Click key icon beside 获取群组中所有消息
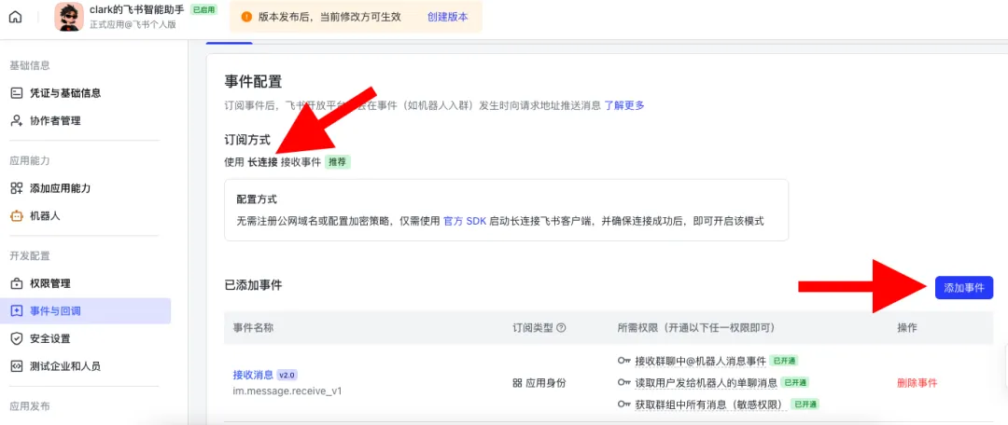The image size is (1008, 425). [623, 404]
